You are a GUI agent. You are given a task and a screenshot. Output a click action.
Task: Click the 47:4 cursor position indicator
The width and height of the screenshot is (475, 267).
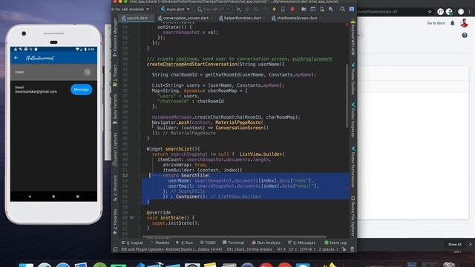281,249
